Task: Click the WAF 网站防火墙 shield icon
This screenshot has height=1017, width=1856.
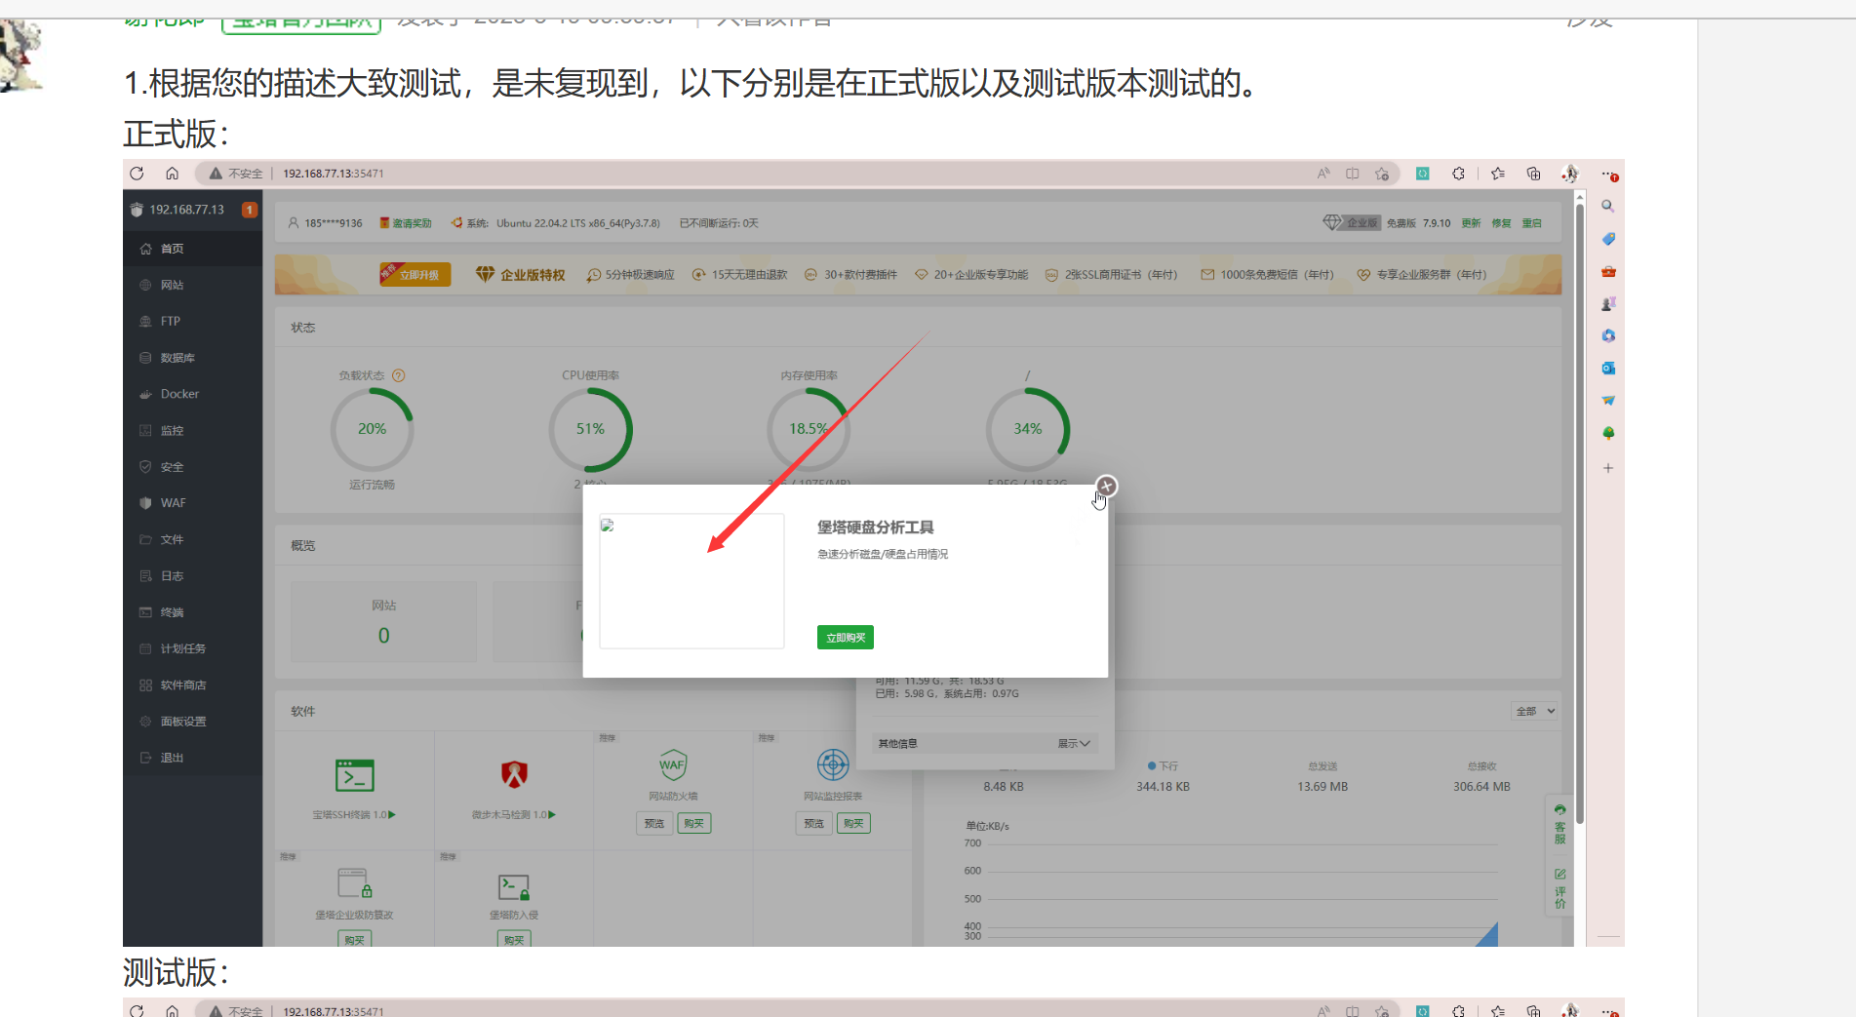Action: click(673, 765)
